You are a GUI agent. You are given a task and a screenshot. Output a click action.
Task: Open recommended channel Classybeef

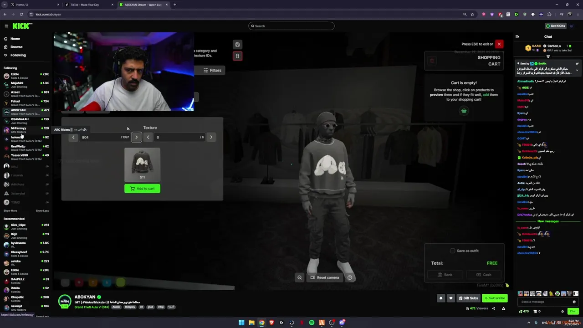[26, 254]
